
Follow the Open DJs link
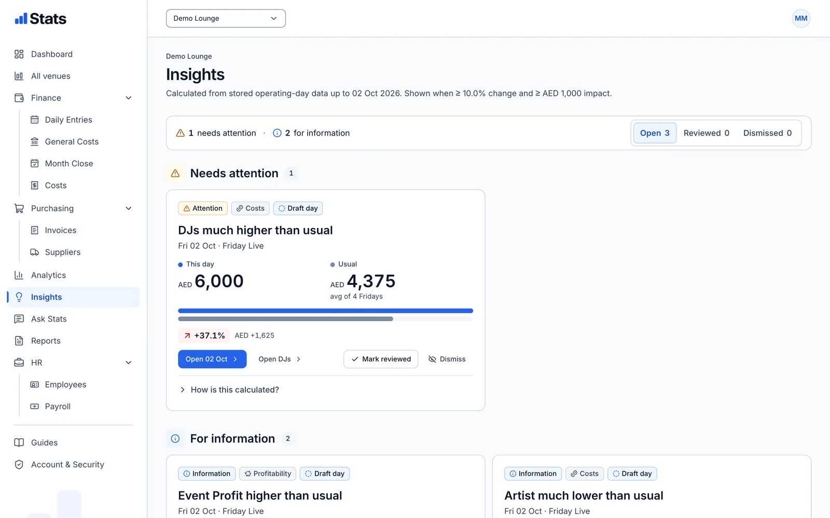point(280,359)
